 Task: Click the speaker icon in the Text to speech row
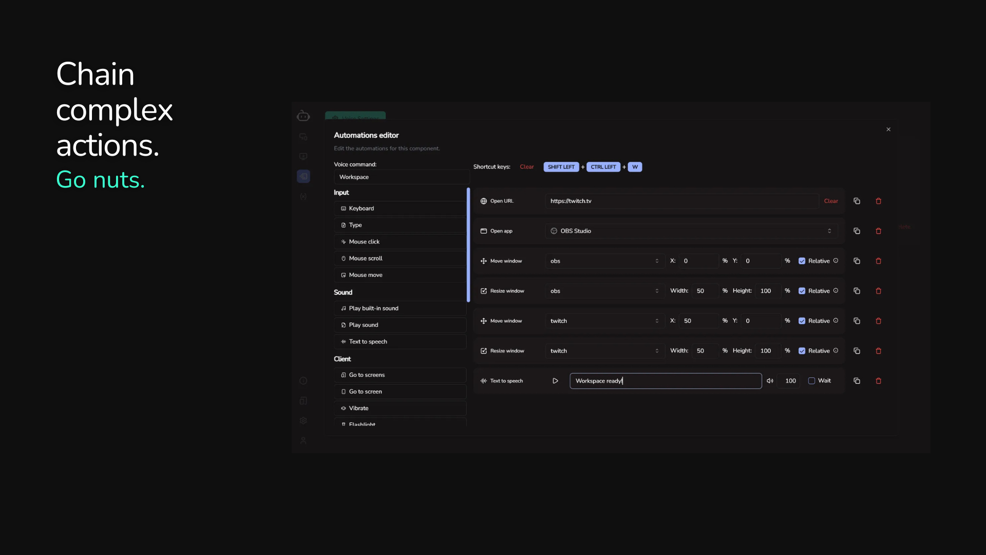[x=770, y=381]
